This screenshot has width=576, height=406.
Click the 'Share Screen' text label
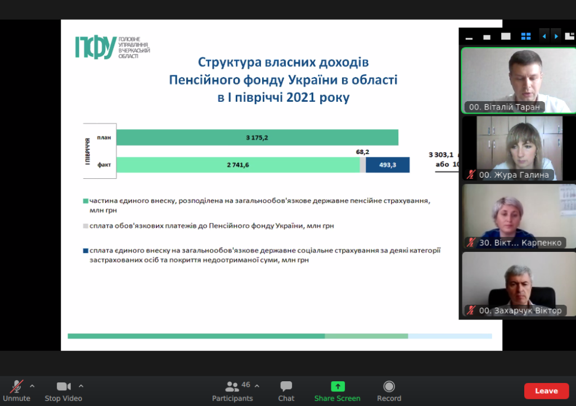point(337,398)
